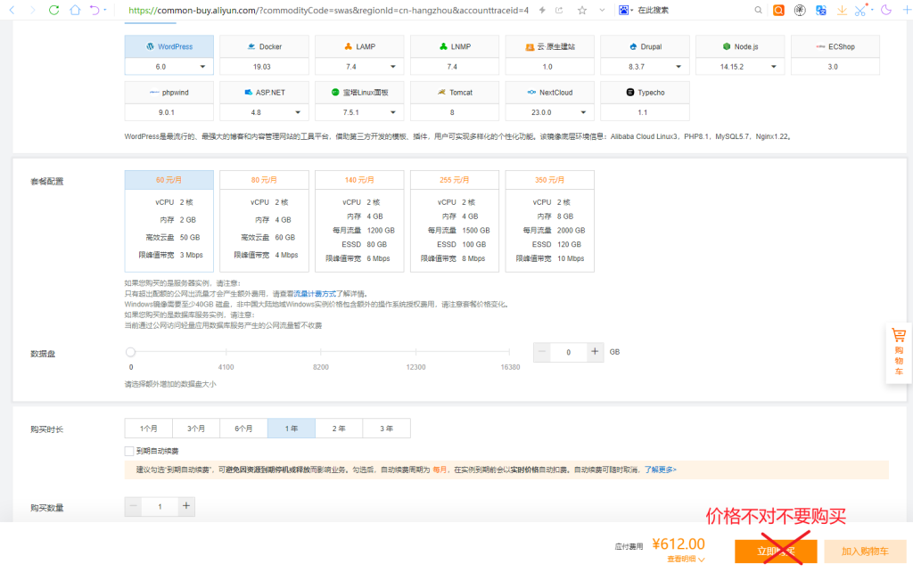This screenshot has width=913, height=572.
Task: Open the WordPress version 6.0 dropdown
Action: point(169,67)
